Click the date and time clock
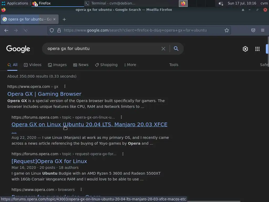Viewport: 269px width, 202px height. tap(242, 3)
